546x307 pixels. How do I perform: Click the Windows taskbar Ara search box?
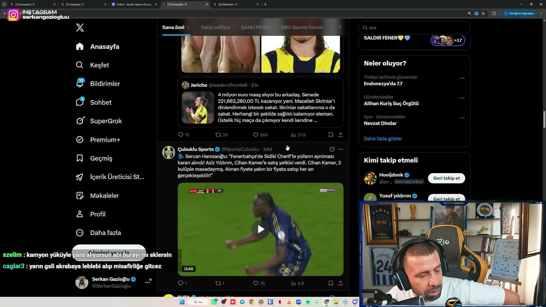[x=198, y=302]
